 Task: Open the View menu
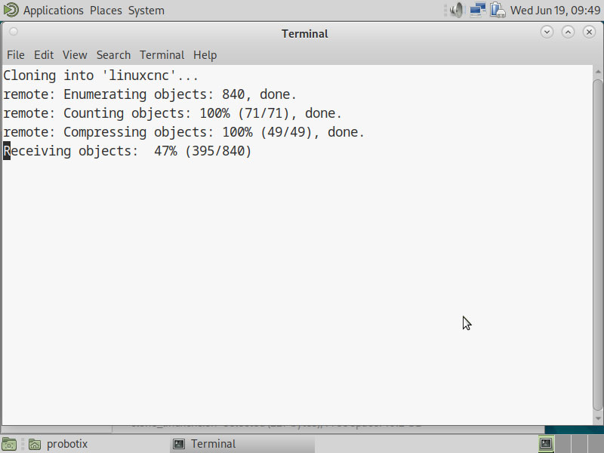tap(75, 54)
